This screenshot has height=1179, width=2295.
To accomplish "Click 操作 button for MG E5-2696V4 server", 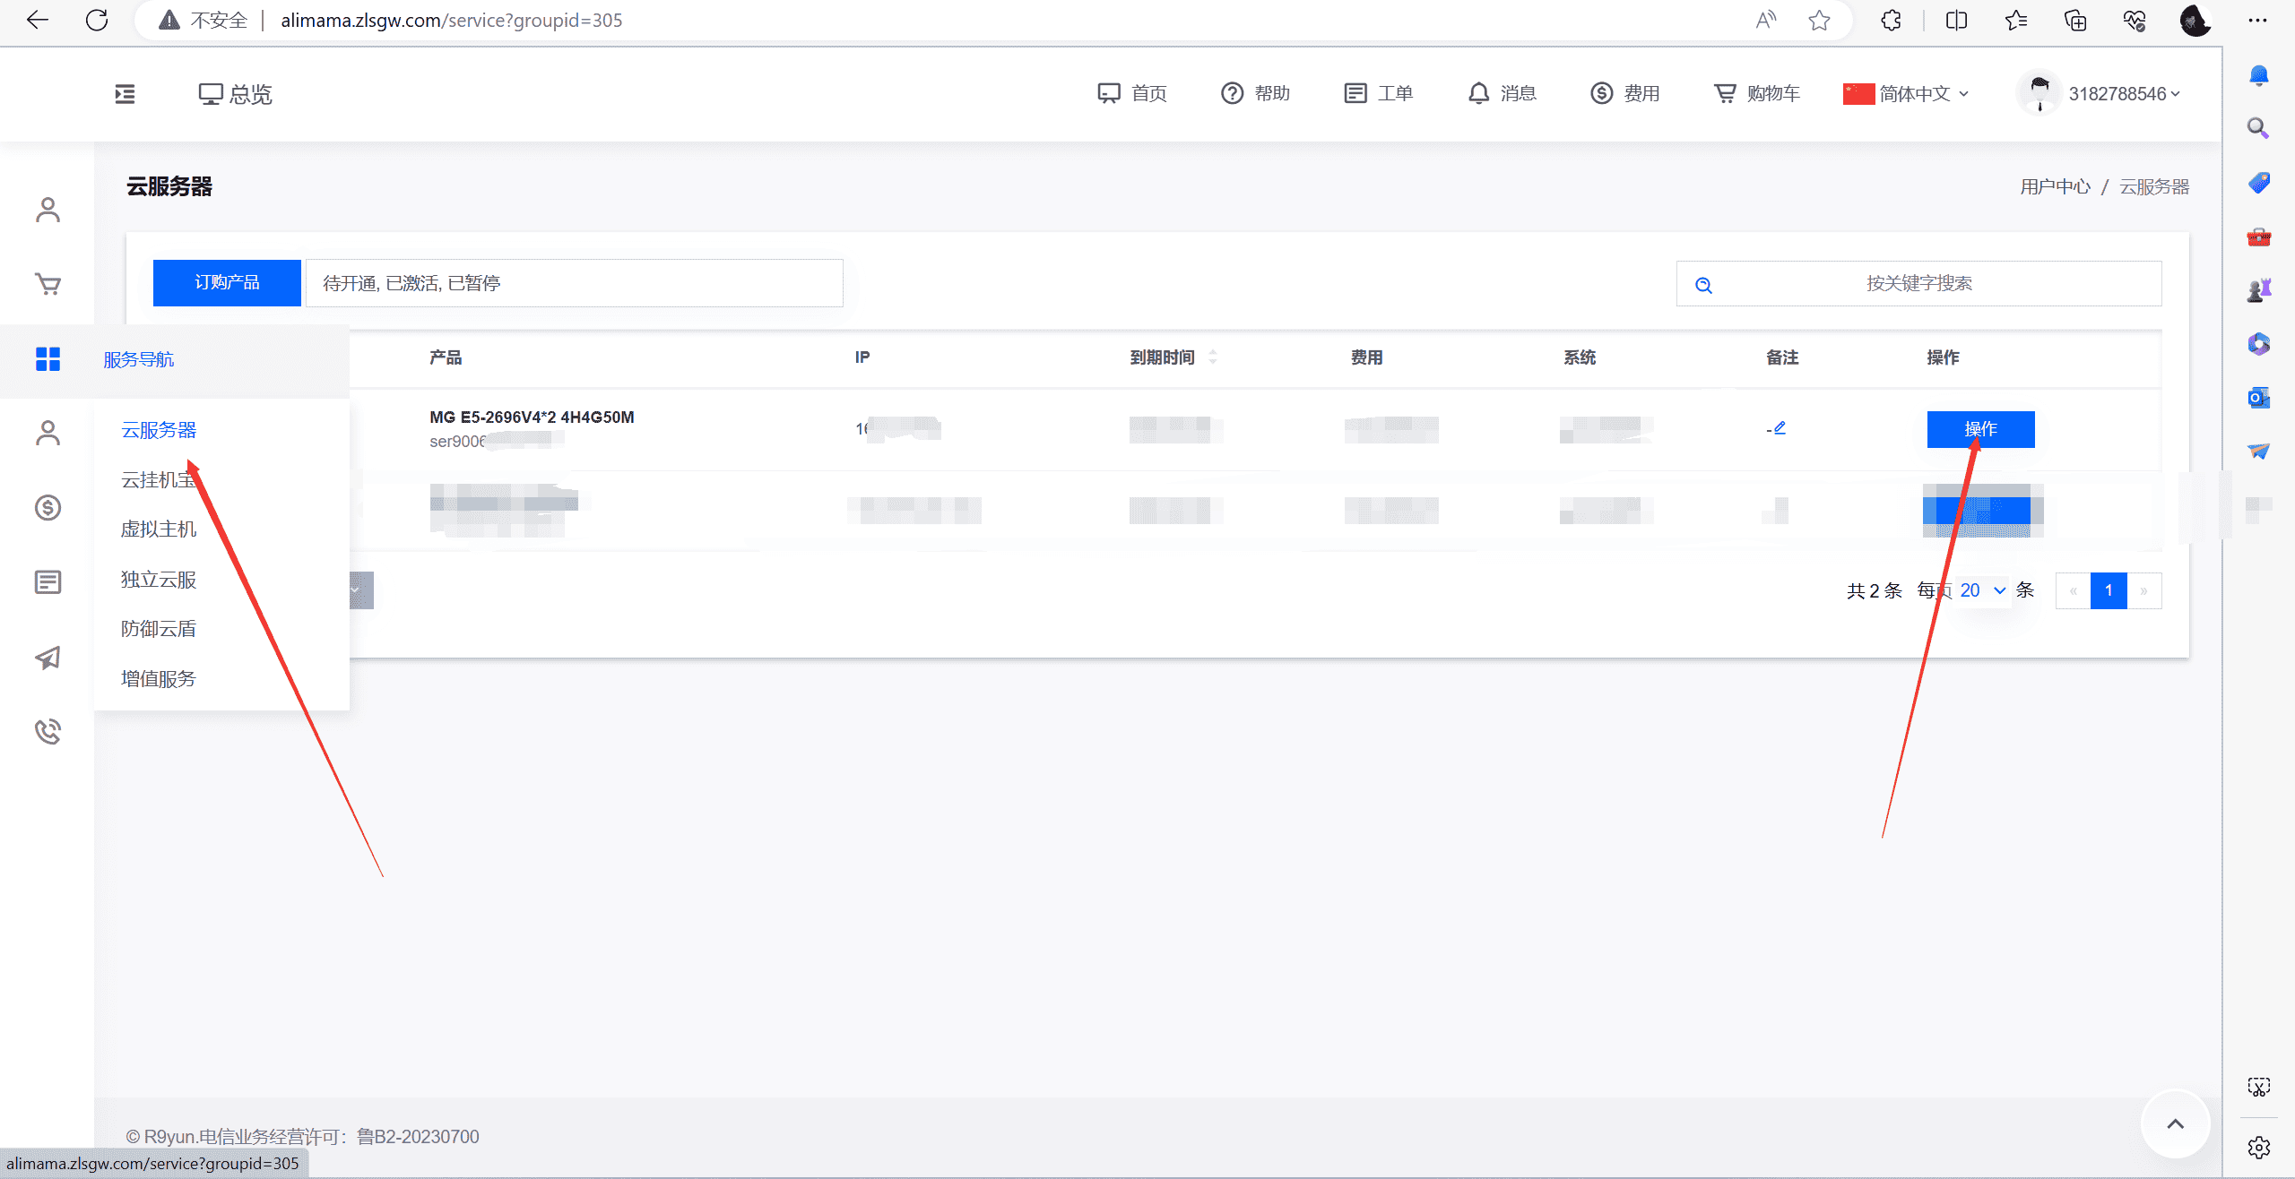I will [x=1980, y=429].
